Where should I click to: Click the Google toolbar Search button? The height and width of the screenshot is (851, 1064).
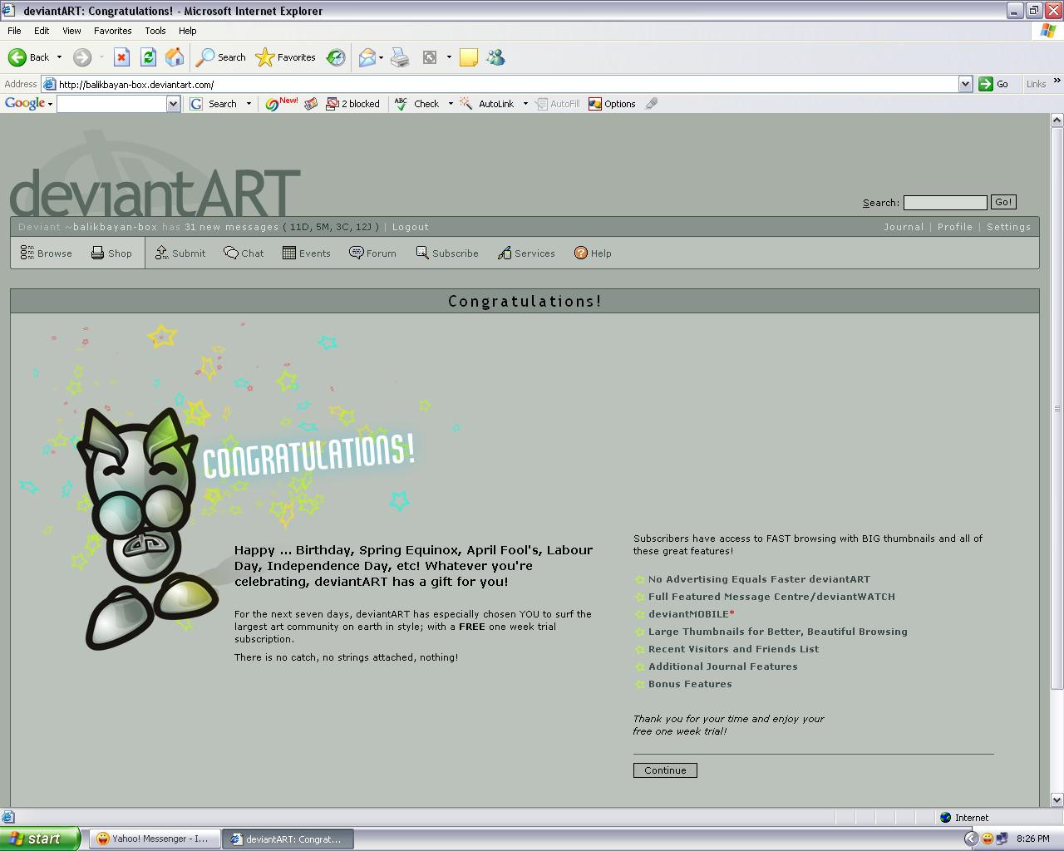point(214,104)
